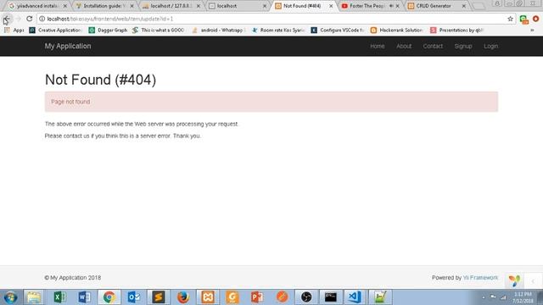This screenshot has width=543, height=305.
Task: Open the Hackerrank Solution bookmark
Action: point(397,30)
